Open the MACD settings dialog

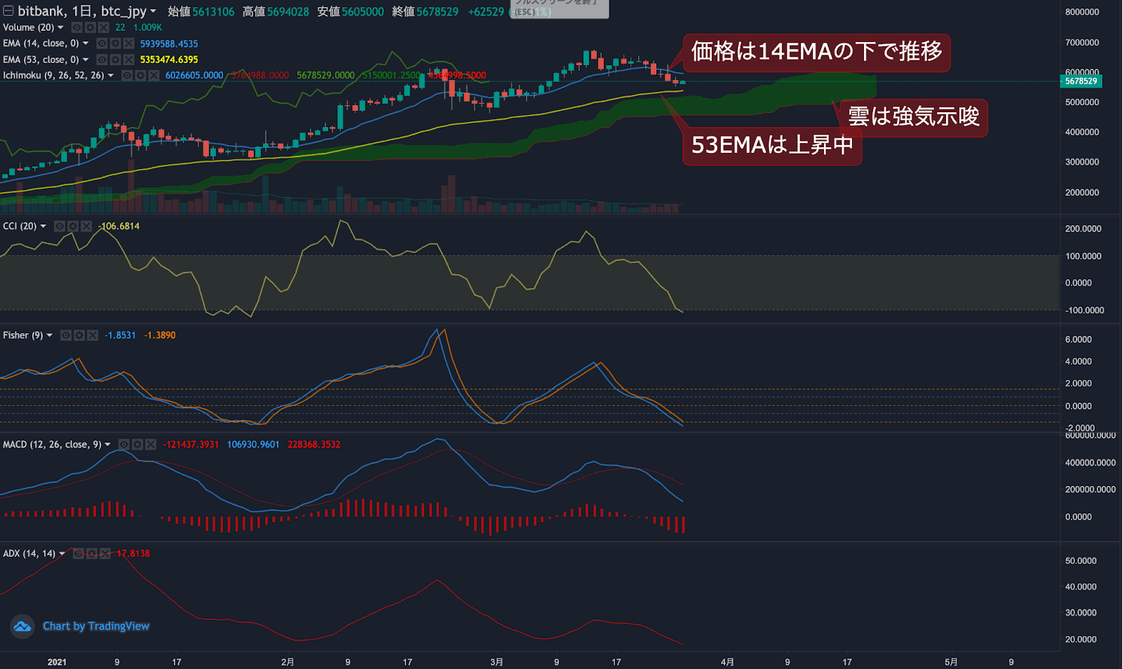137,444
